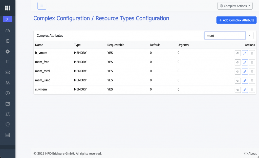This screenshot has width=259, height=158.
Task: Select the CPU chip icon in the sidebar
Action: (8, 124)
